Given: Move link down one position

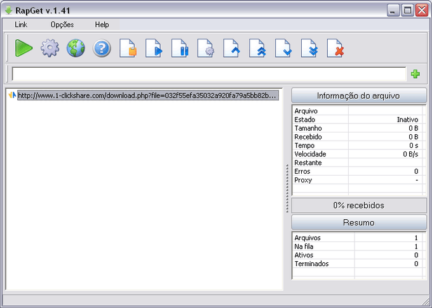Looking at the screenshot, I should (x=283, y=48).
